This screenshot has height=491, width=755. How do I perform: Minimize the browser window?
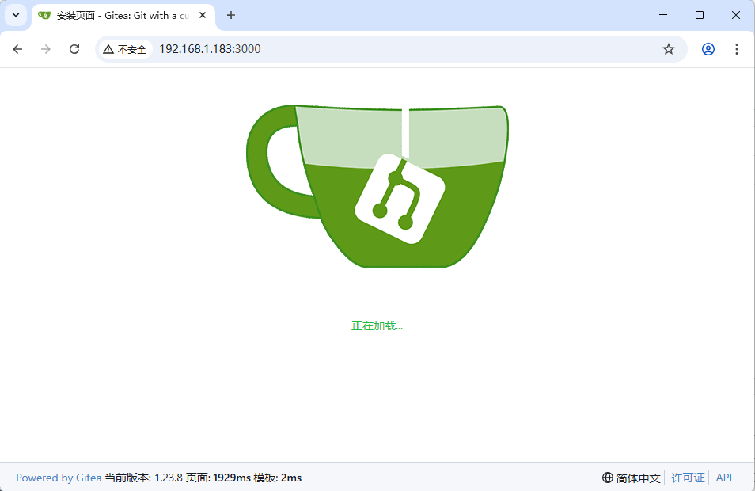click(663, 15)
